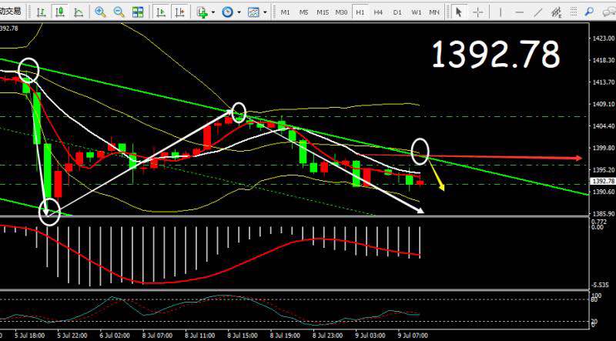Screen dimensions: 616x341
Task: Click time label 5 Jul 18:00
Action: (x=29, y=336)
